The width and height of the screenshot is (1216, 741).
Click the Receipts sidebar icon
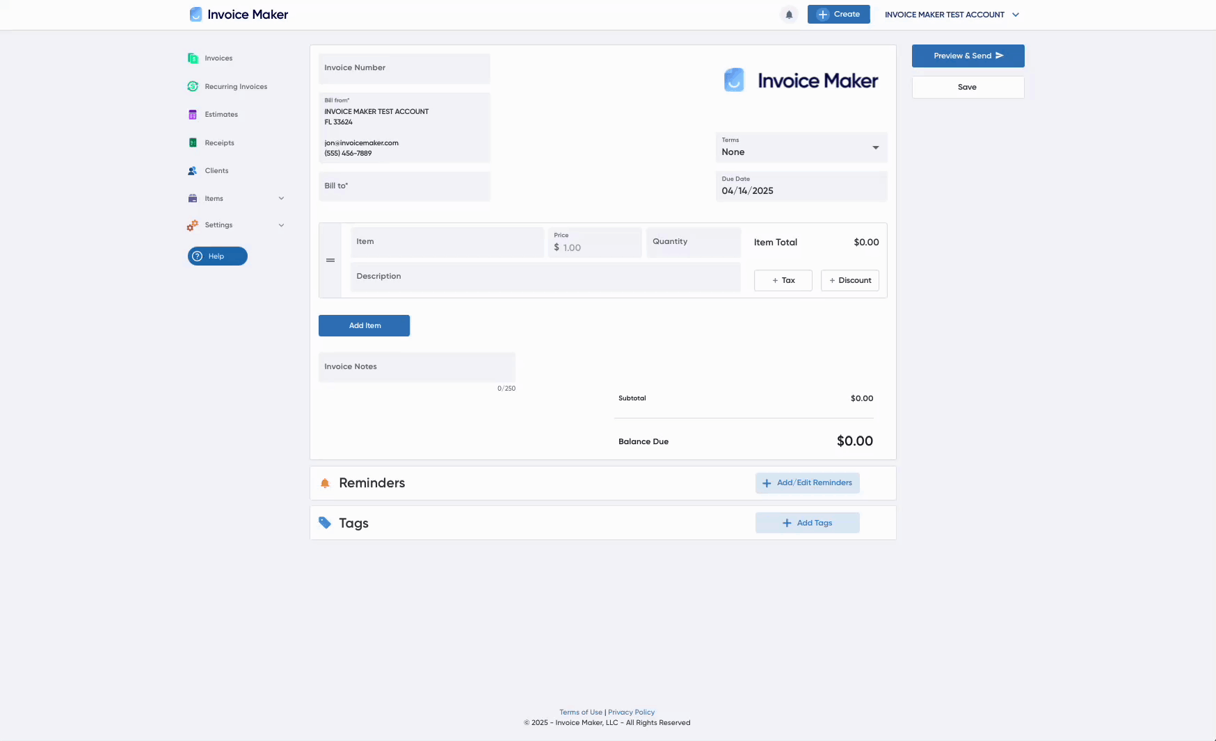coord(193,142)
